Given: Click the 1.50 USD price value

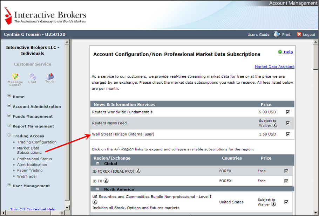Looking at the screenshot, I should point(267,134).
